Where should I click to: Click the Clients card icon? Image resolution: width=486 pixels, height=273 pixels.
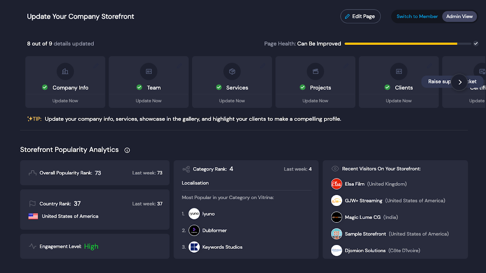pyautogui.click(x=399, y=71)
